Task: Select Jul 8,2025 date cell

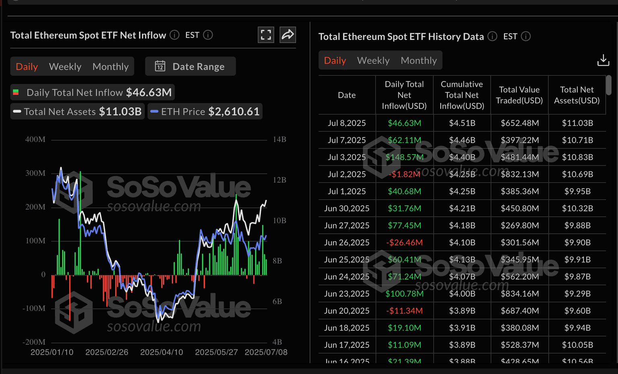Action: click(347, 123)
